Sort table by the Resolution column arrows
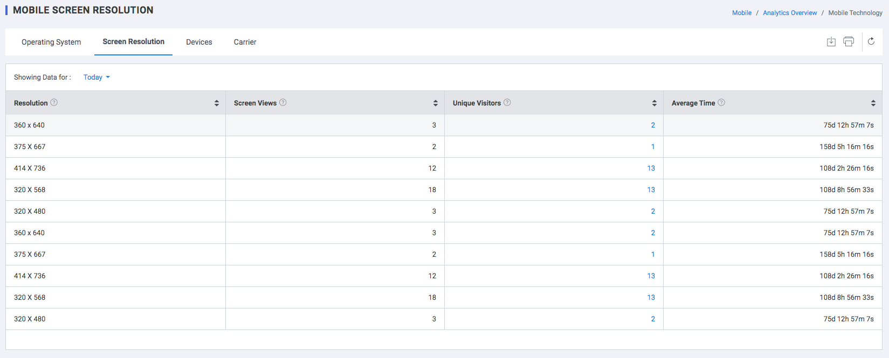This screenshot has height=358, width=889. coord(217,103)
